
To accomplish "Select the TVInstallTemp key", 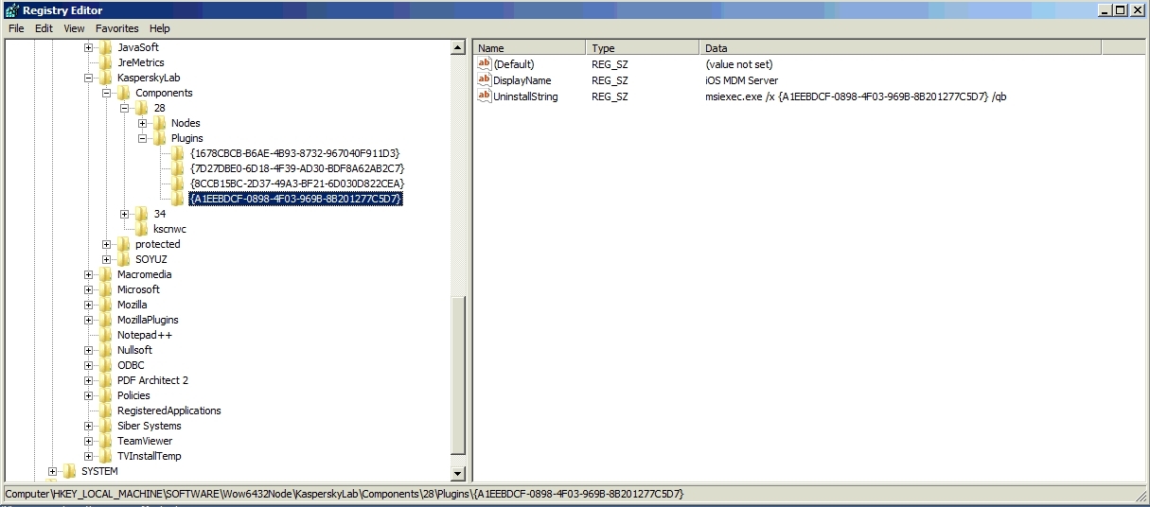I will pyautogui.click(x=149, y=456).
